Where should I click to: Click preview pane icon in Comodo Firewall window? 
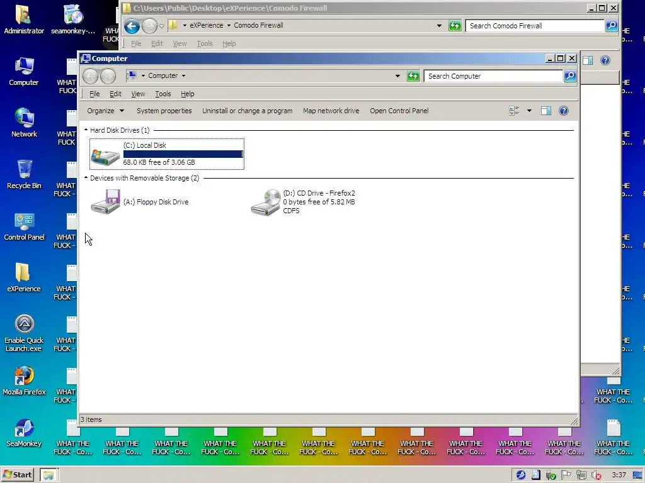(588, 60)
